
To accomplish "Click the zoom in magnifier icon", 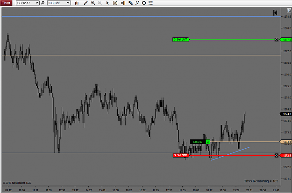I will pyautogui.click(x=93, y=3).
